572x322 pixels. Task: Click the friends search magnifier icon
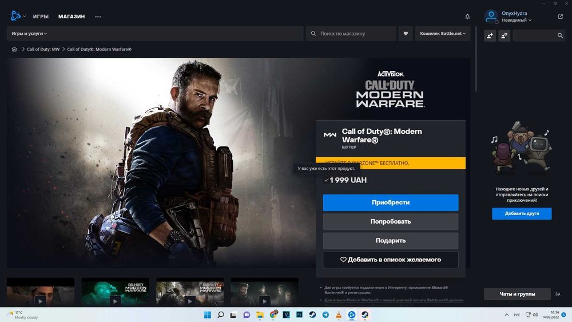(560, 35)
